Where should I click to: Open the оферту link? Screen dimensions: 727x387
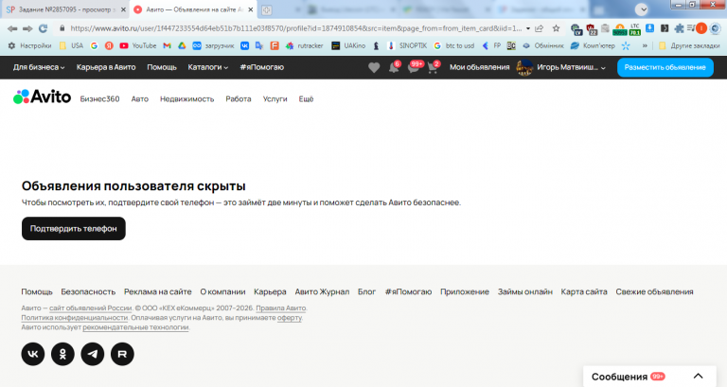[x=290, y=318]
